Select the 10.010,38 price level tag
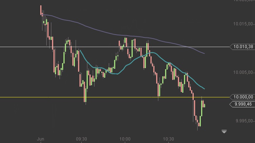Viewport: 255px width, 143px height. click(242, 47)
